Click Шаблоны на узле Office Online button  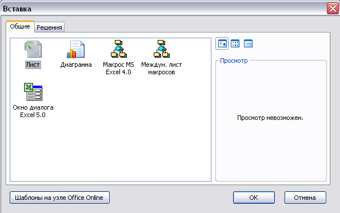[x=59, y=198]
